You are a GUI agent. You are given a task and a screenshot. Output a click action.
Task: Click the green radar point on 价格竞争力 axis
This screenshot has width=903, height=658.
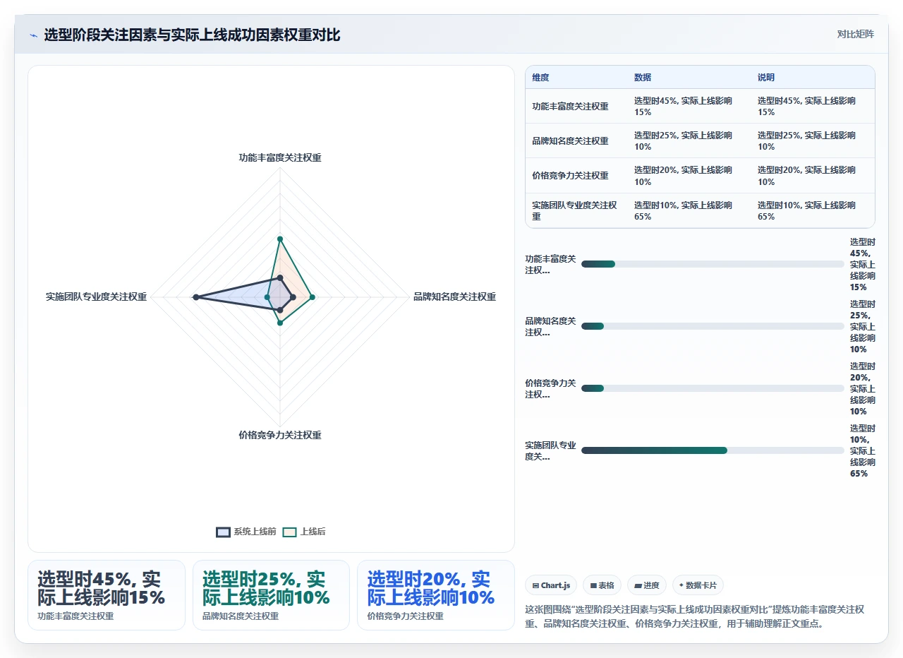tap(280, 323)
